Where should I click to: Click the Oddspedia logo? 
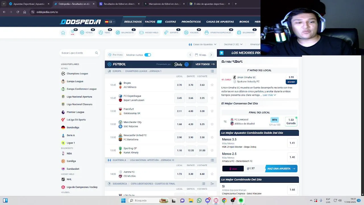pos(80,22)
